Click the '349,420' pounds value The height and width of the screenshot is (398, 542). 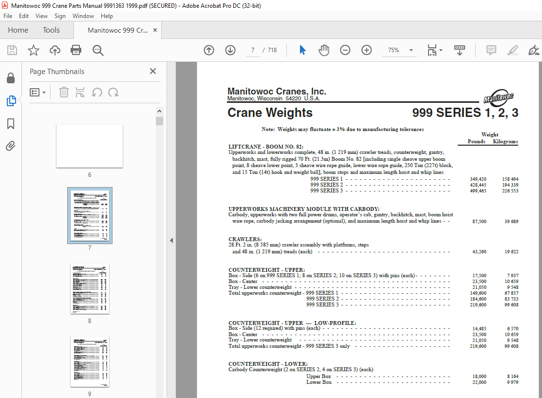(478, 179)
